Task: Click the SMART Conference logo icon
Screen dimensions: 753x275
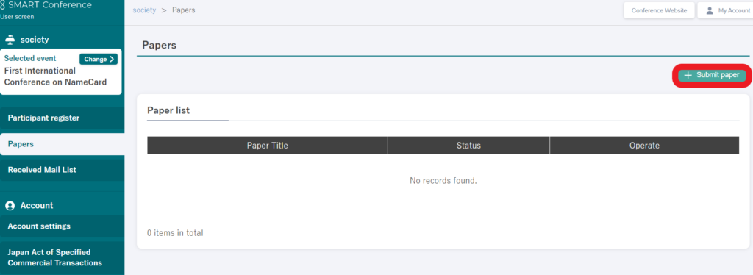Action: pyautogui.click(x=3, y=5)
